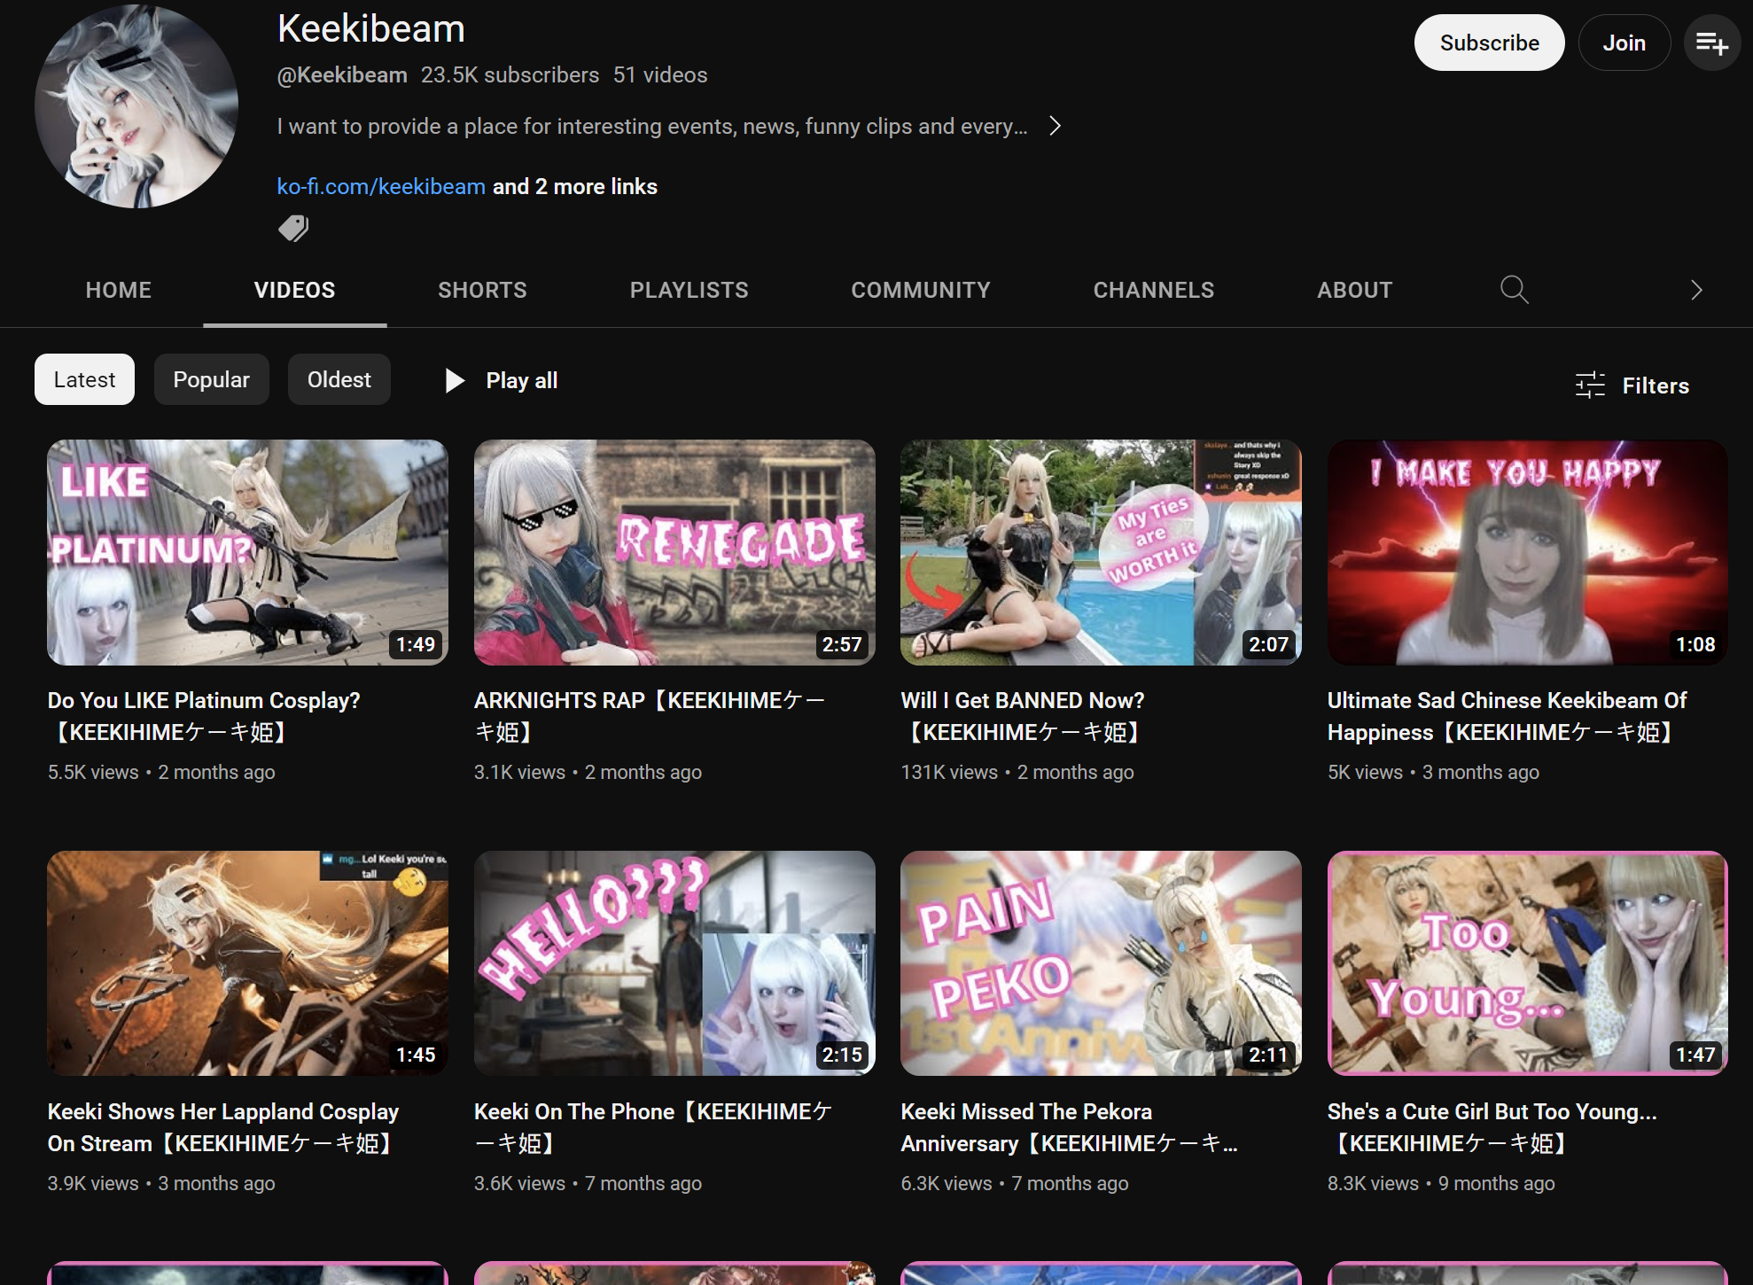Open the CHANNELS tab
1753x1285 pixels.
pos(1153,290)
